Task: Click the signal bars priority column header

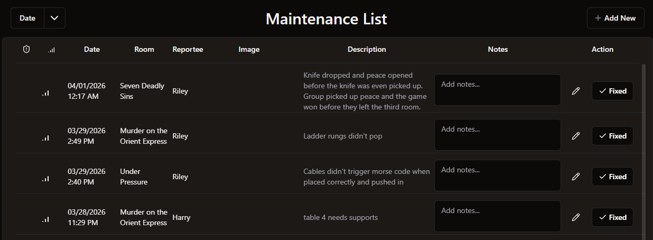Action: (51, 50)
